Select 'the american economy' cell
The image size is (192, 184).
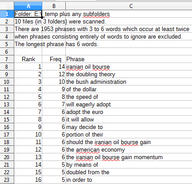[x=129, y=149]
